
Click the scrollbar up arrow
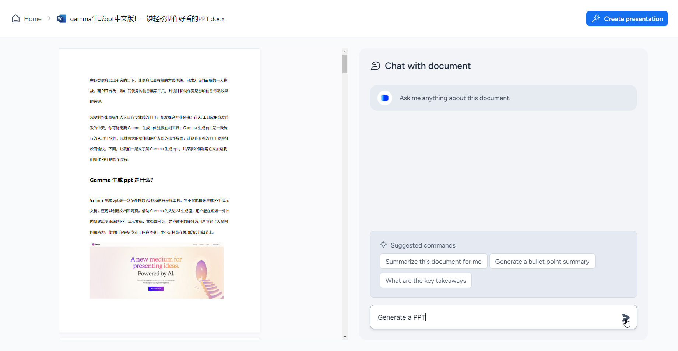pos(345,51)
